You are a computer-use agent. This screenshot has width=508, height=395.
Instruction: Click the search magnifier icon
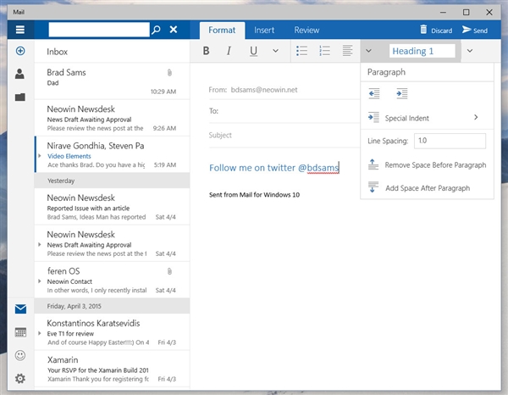point(155,30)
